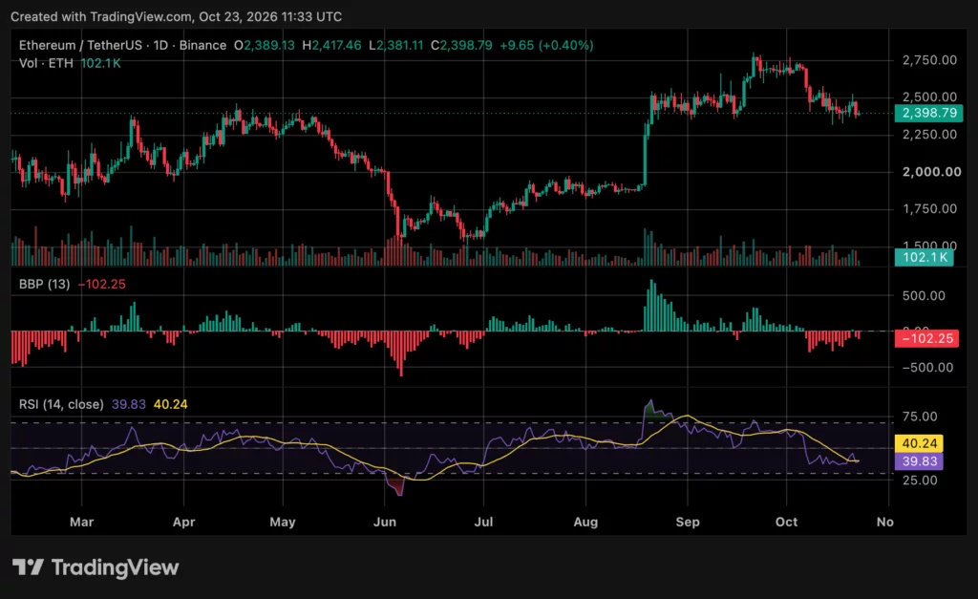
Task: Click the open value O2,389.13
Action: pos(264,46)
